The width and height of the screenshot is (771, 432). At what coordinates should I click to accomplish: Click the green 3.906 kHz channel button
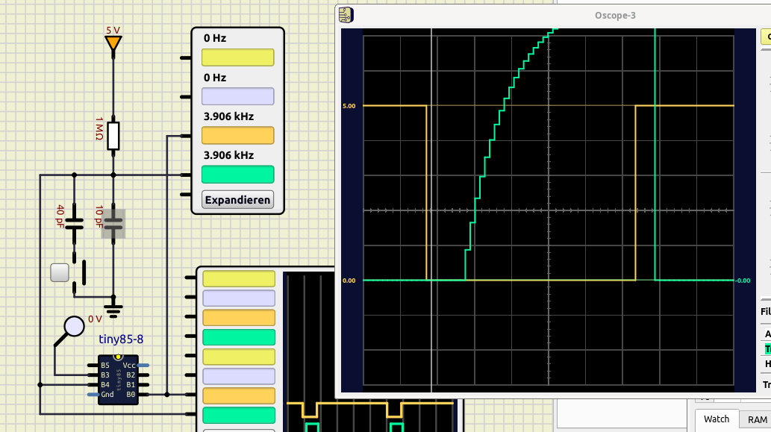tap(237, 174)
